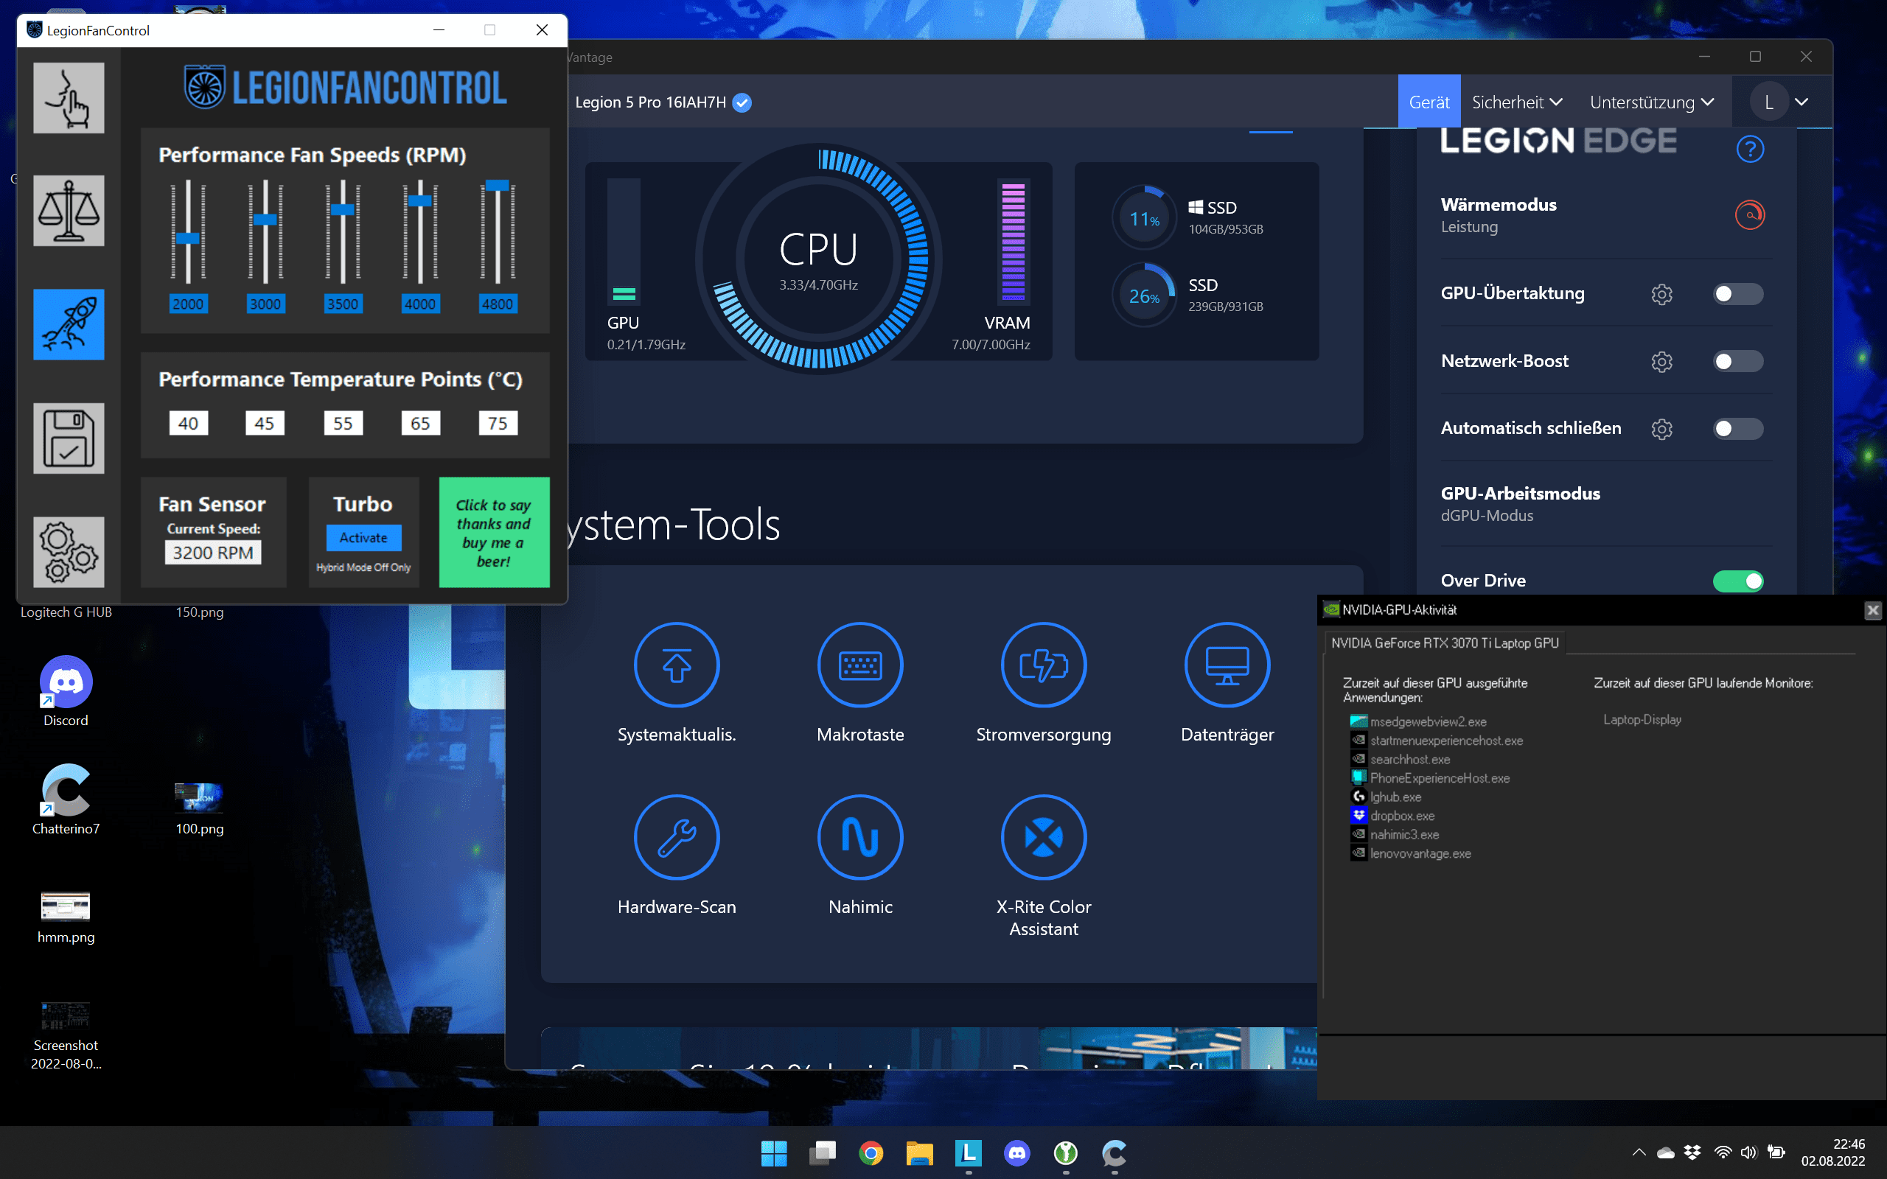
Task: Select the NVIDIA GeForce RTX 3070 Ti tab
Action: point(1444,643)
